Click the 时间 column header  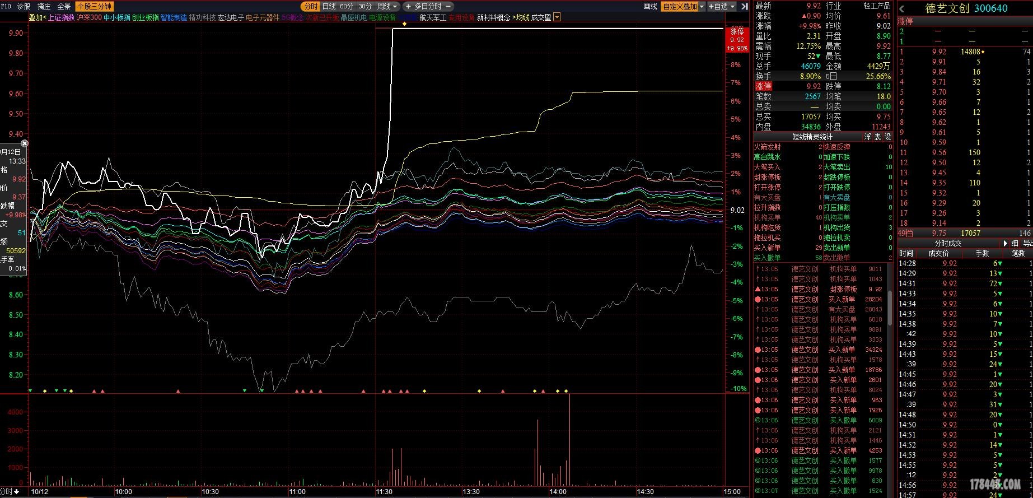pyautogui.click(x=906, y=253)
